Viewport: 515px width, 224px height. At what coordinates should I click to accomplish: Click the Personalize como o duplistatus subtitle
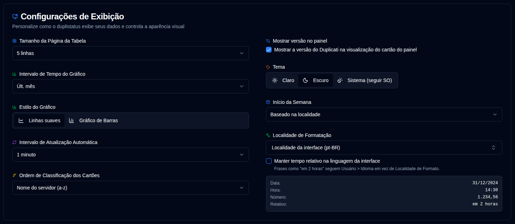98,26
